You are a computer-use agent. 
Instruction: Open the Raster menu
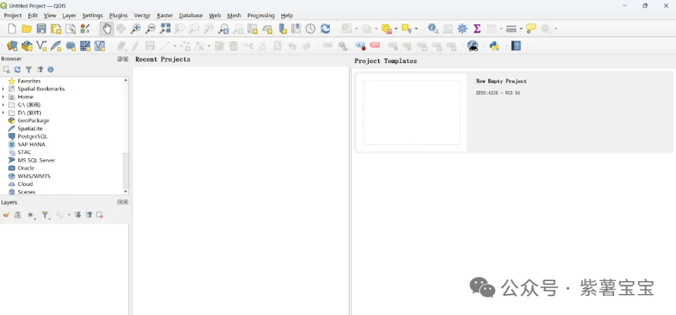[x=165, y=15]
